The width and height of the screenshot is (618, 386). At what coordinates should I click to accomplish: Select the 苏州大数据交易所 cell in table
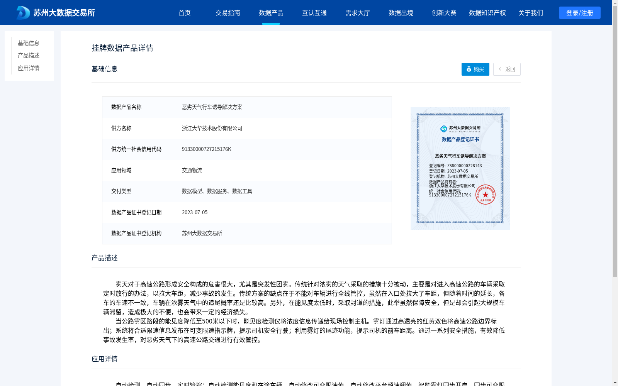[202, 233]
